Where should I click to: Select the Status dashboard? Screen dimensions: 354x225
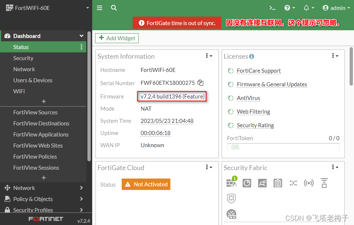43,47
